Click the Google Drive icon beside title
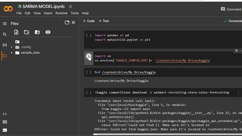The image size is (242, 136). (19, 6)
